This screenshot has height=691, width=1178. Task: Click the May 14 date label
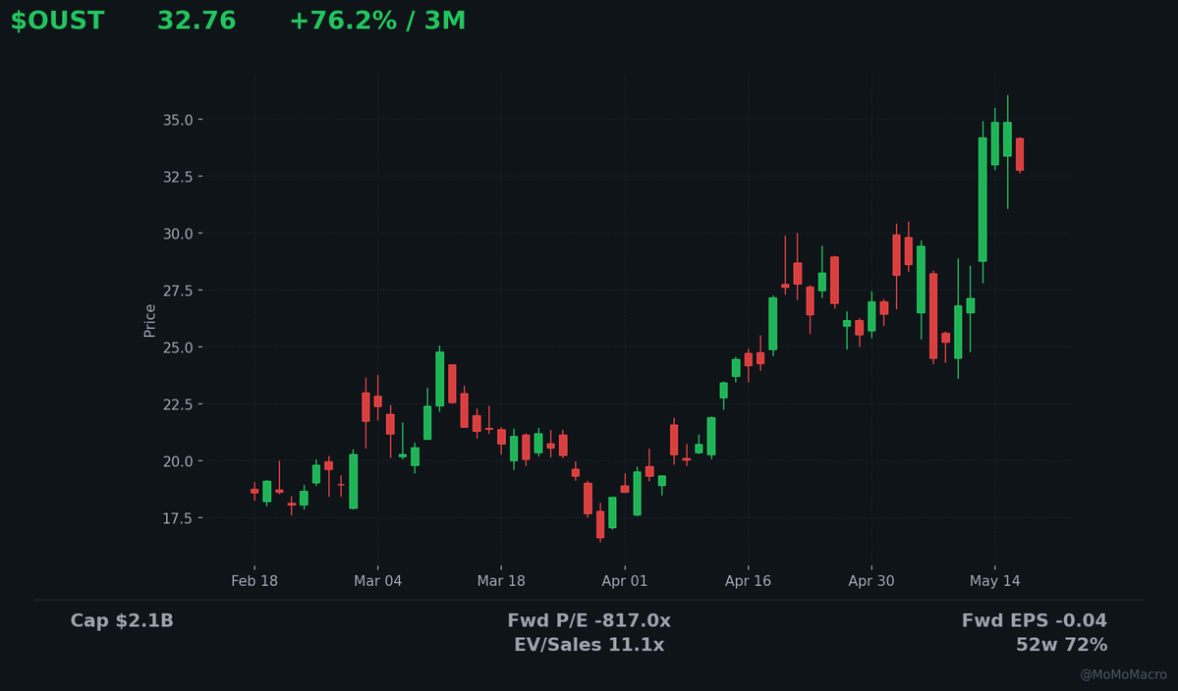tap(994, 581)
